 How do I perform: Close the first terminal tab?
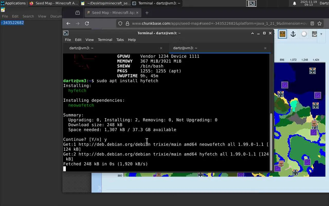(161, 48)
